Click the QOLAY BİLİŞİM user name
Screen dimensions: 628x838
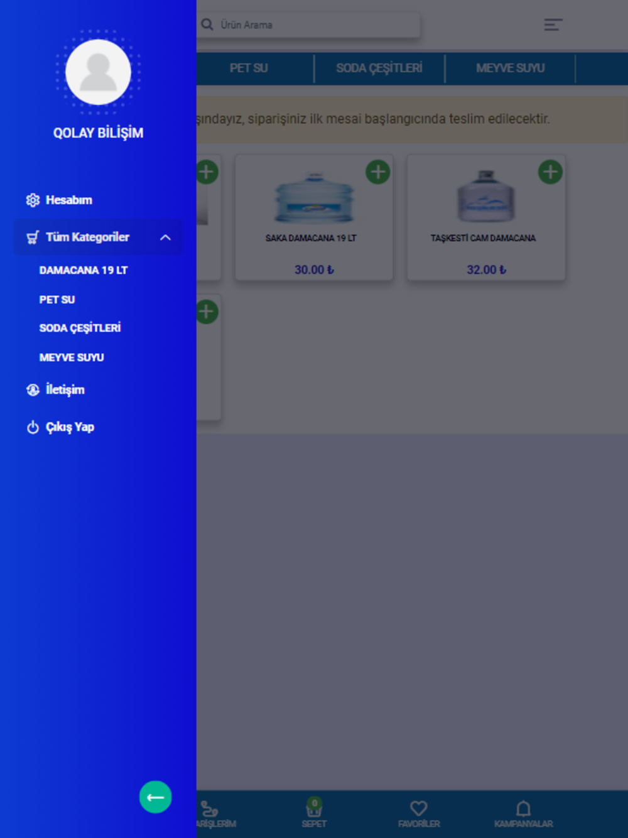tap(98, 133)
